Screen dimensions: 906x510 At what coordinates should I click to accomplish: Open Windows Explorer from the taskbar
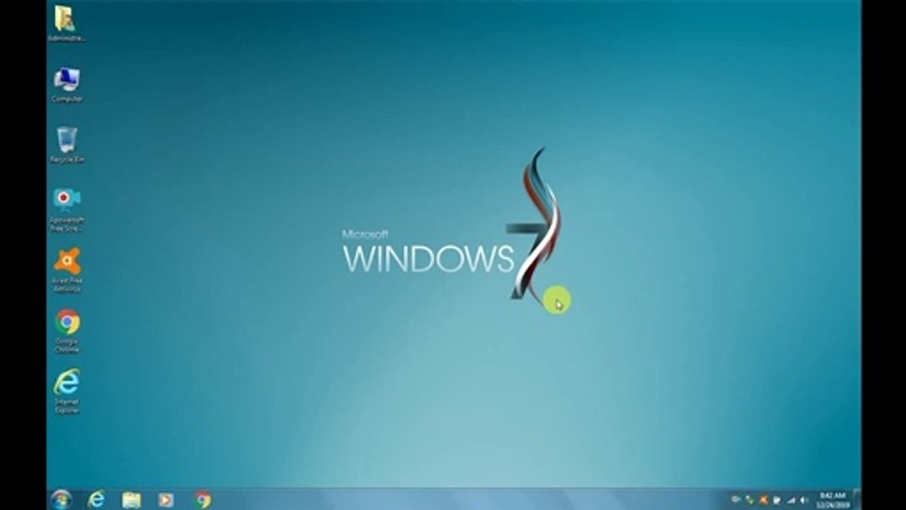pyautogui.click(x=131, y=499)
